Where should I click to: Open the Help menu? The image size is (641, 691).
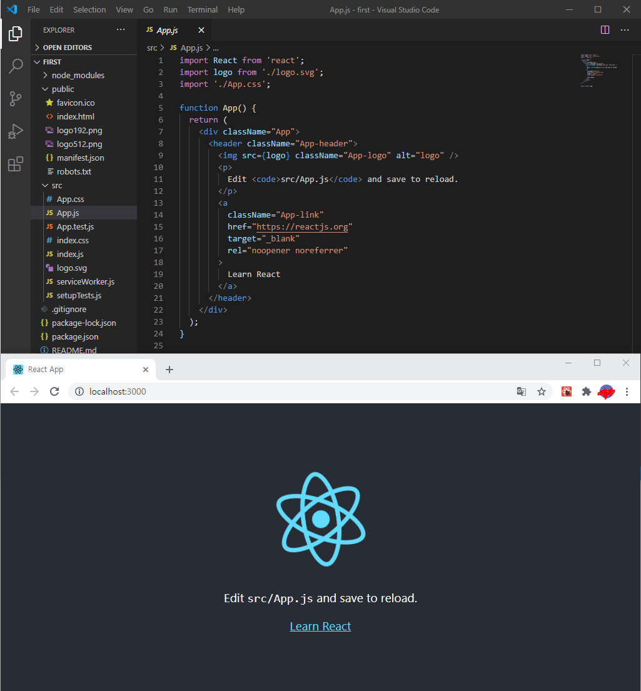[x=236, y=10]
